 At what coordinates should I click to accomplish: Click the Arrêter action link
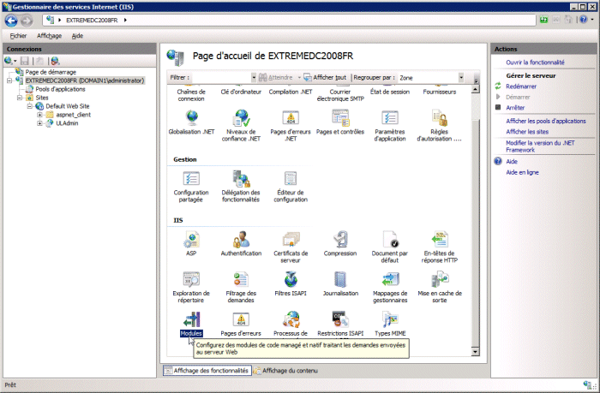click(x=515, y=108)
